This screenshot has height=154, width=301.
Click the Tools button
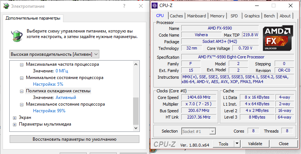[224, 144]
